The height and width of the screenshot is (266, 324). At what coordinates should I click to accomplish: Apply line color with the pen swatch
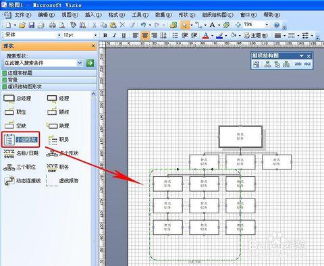coord(219,36)
